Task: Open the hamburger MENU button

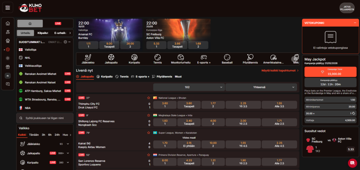Action: (8, 7)
